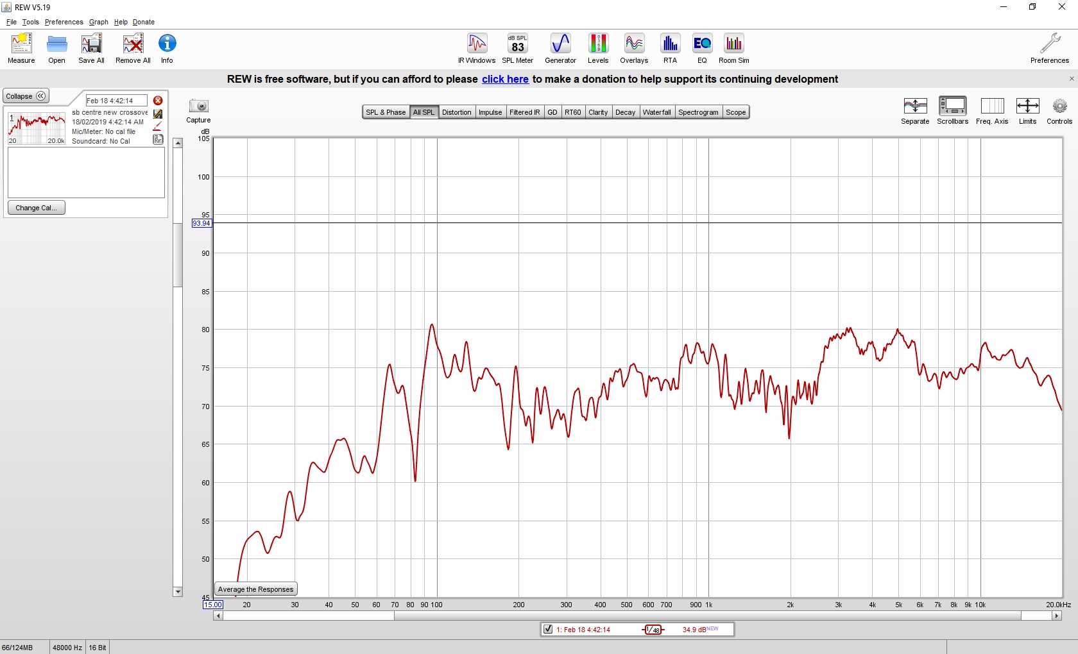
Task: Collapse the measurements side panel
Action: (26, 96)
